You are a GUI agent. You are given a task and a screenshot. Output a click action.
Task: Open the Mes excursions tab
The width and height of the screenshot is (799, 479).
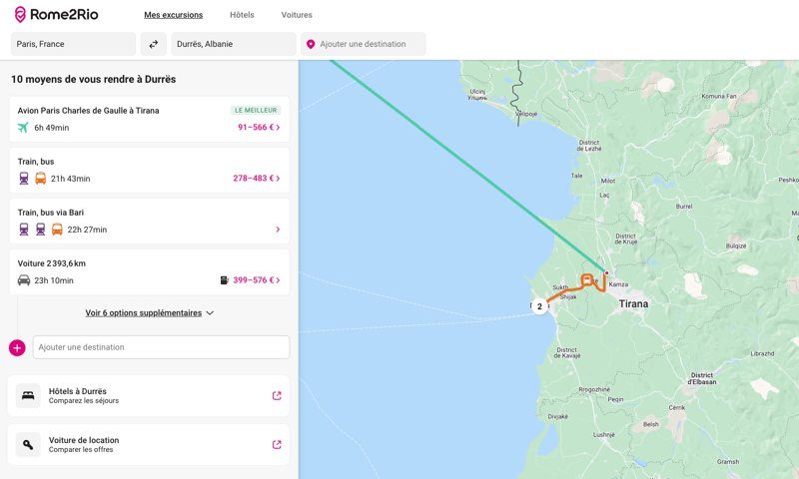pos(173,15)
